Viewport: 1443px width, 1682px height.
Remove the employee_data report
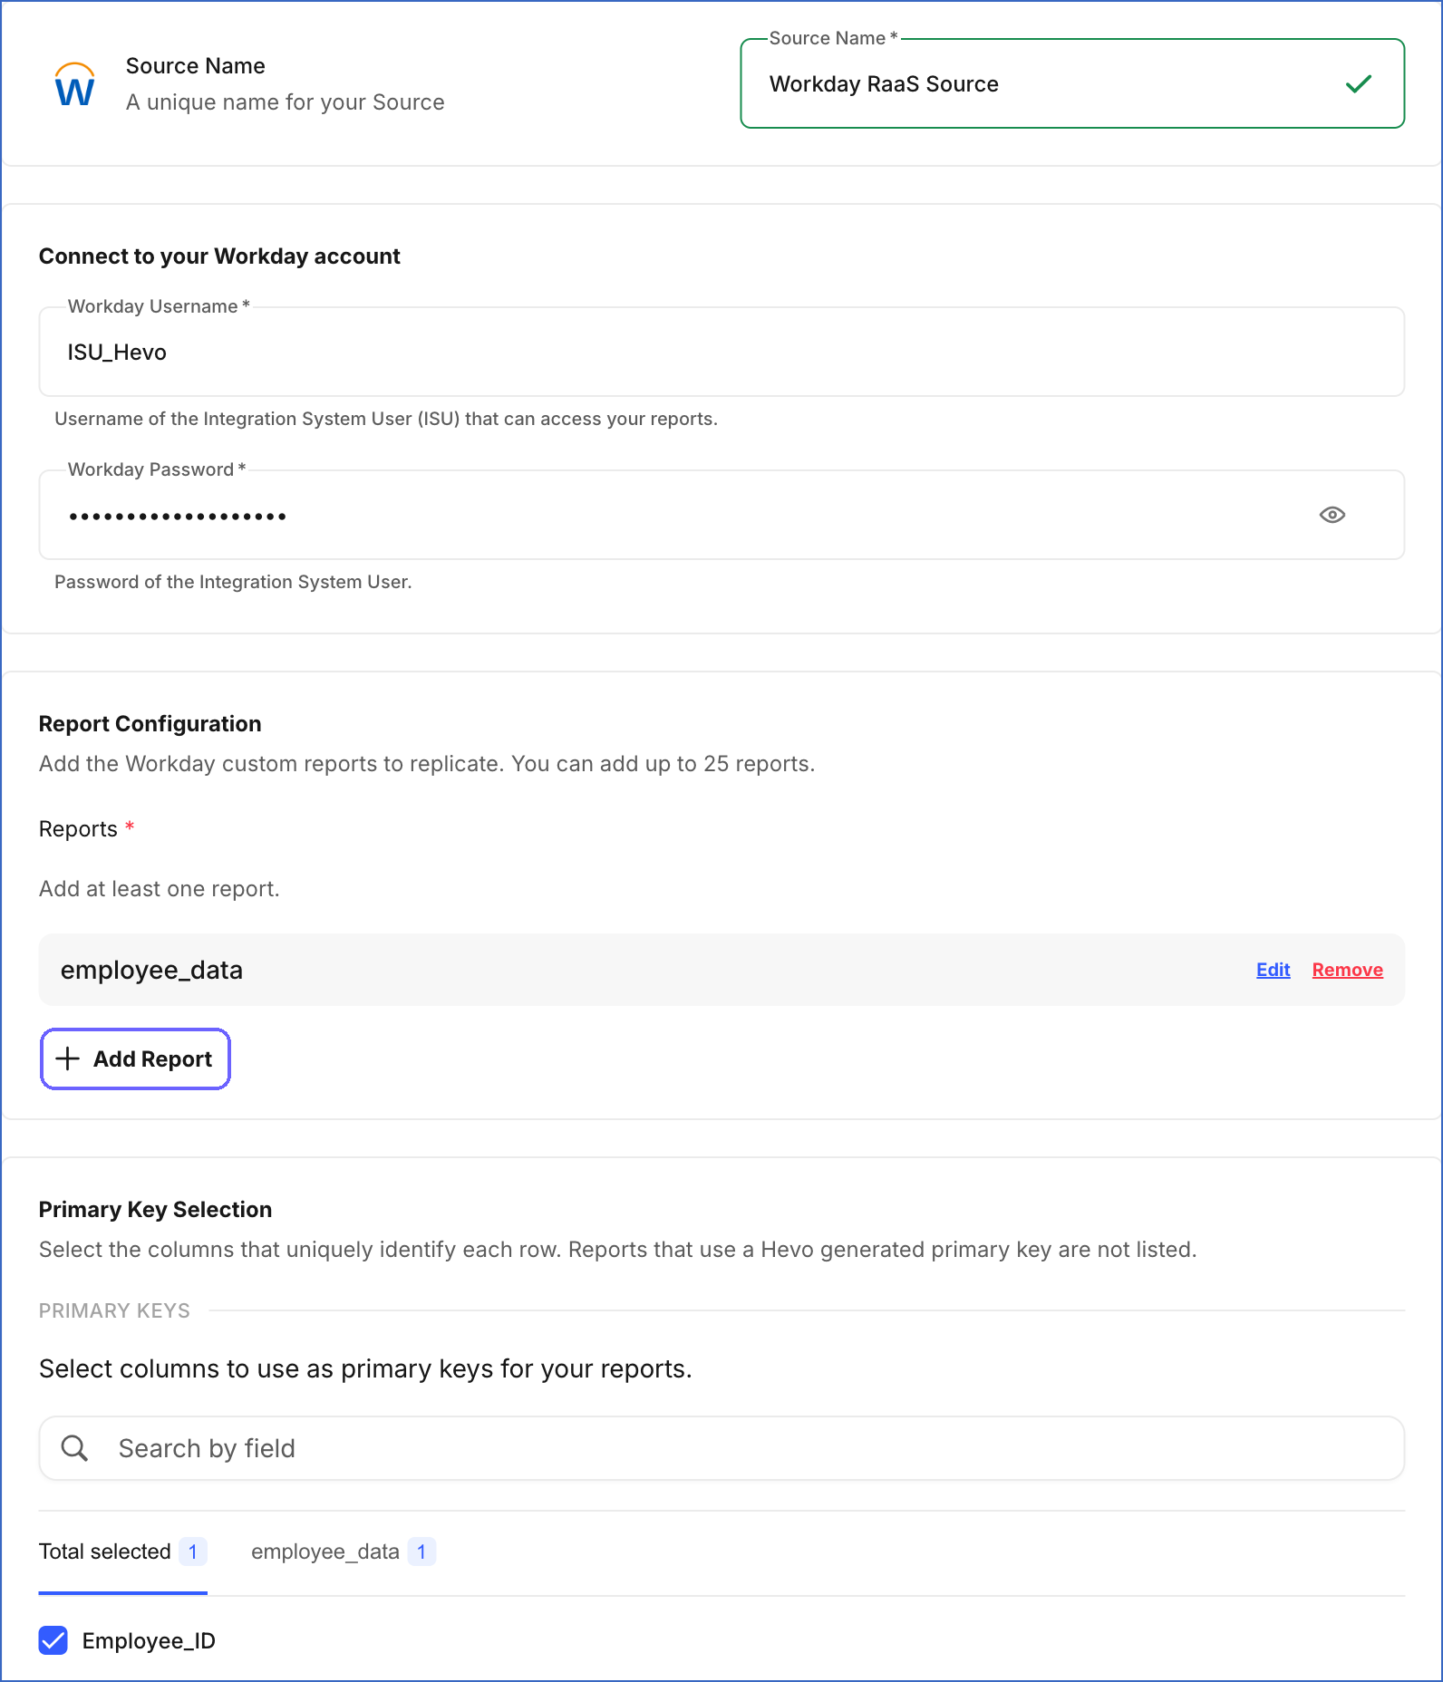(x=1347, y=970)
